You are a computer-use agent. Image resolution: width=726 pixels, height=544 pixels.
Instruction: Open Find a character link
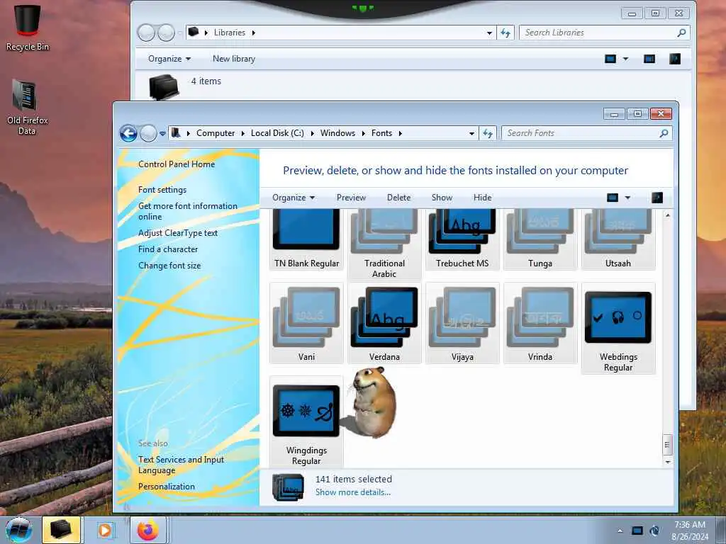pyautogui.click(x=167, y=249)
